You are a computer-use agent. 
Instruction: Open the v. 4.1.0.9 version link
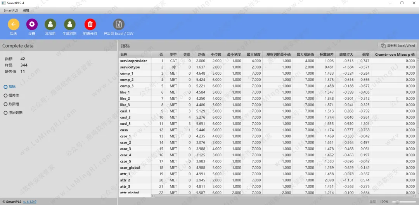tap(29, 202)
